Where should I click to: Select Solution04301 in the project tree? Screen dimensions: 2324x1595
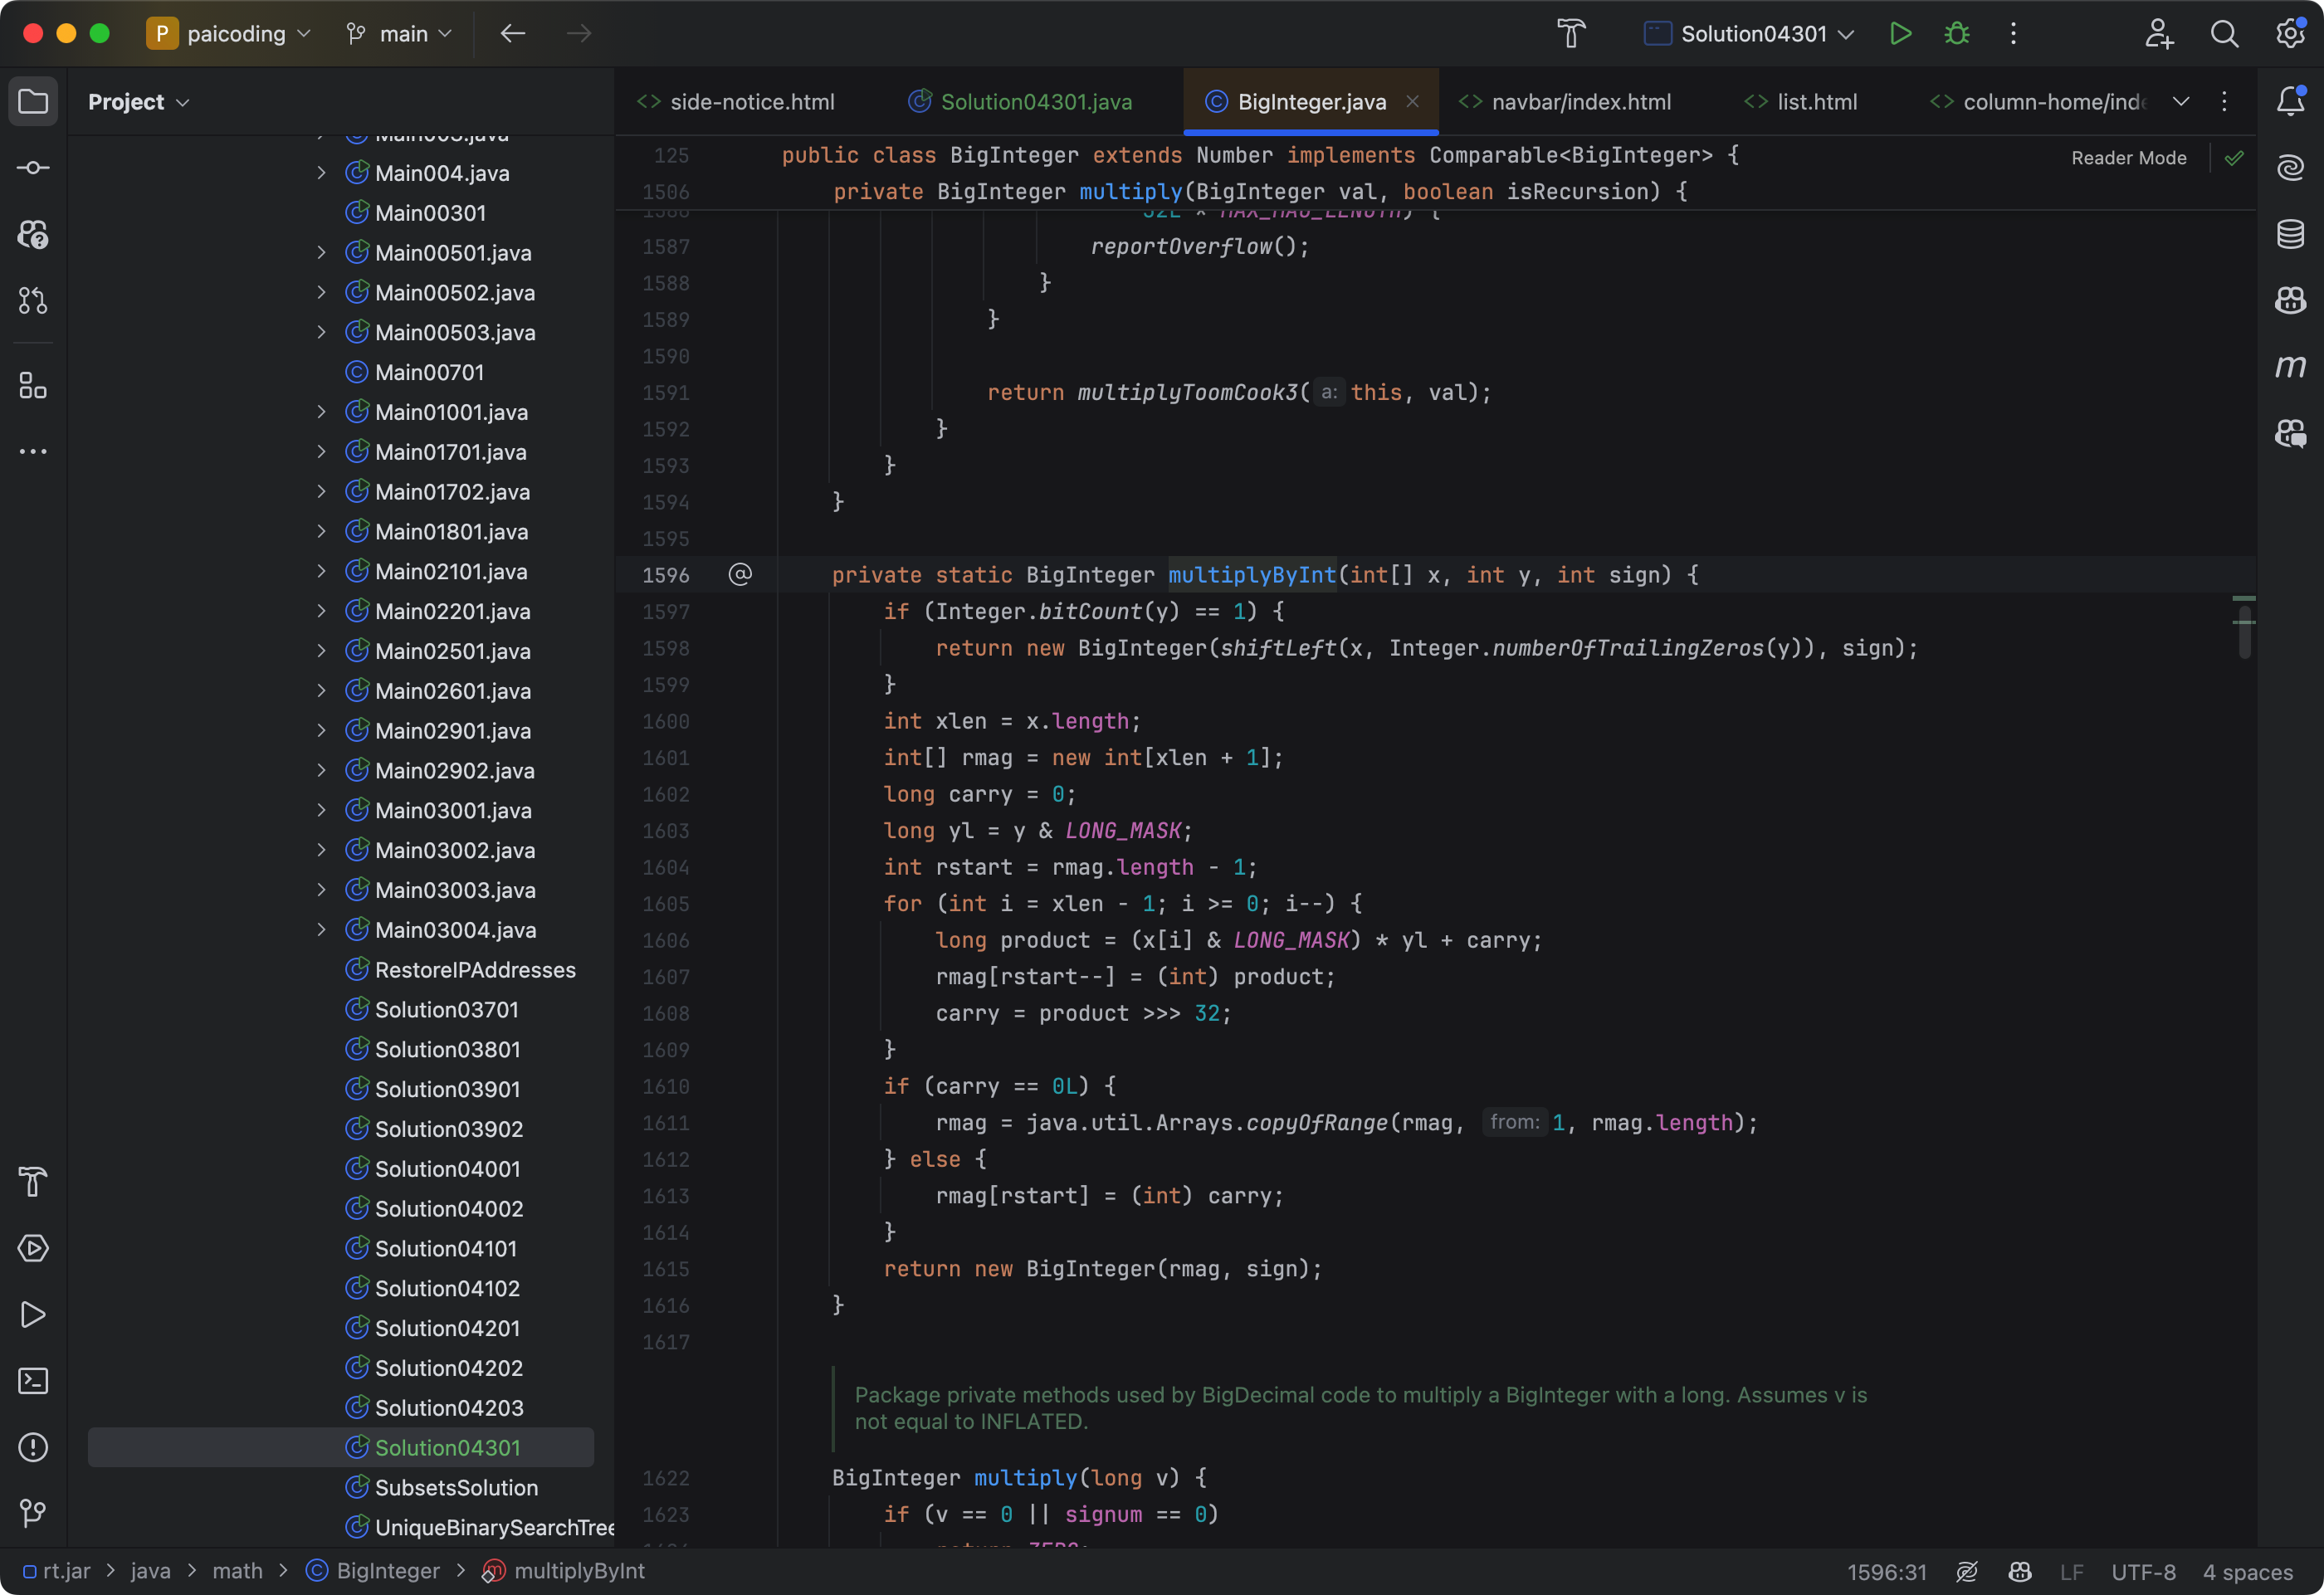point(341,1447)
